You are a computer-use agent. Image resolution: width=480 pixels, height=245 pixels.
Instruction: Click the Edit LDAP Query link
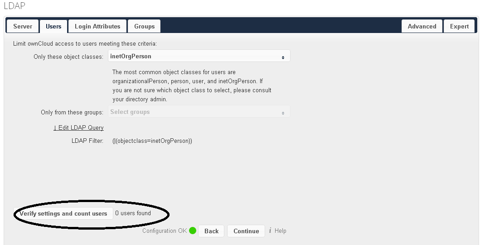(79, 127)
